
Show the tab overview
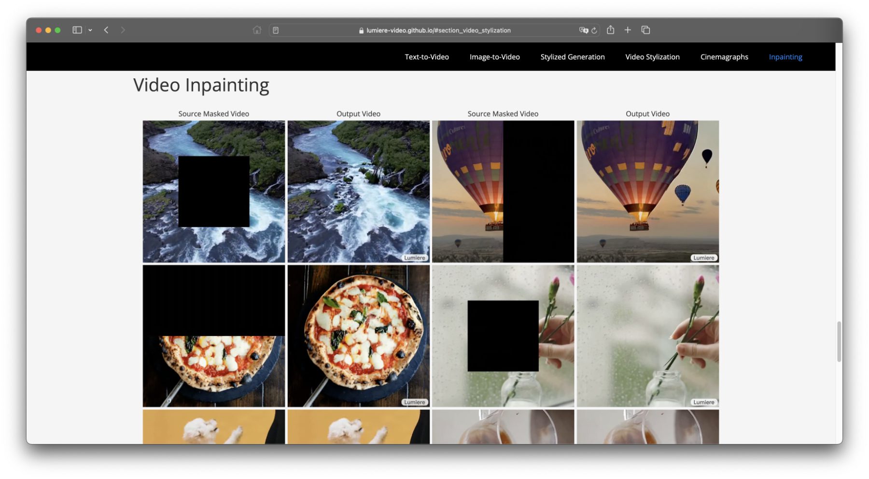click(x=645, y=30)
